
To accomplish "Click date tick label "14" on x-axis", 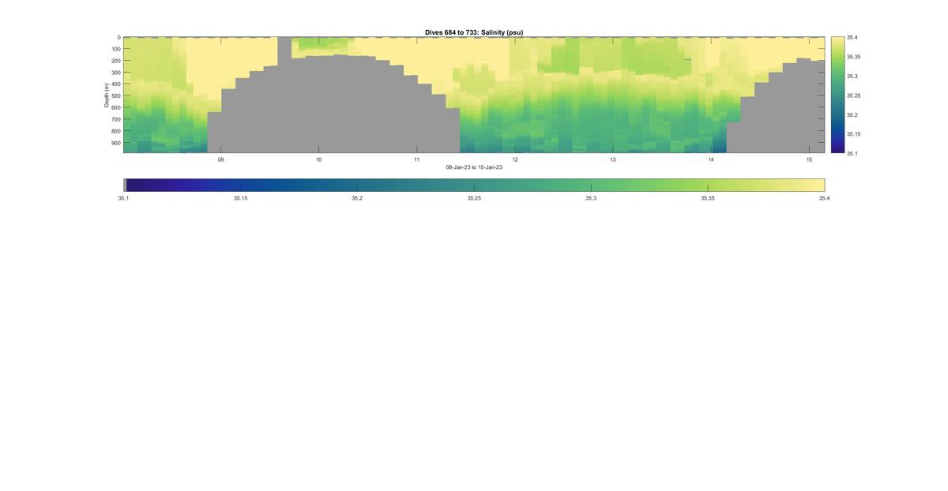I will (x=711, y=159).
